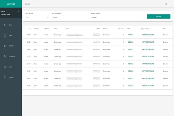
Task: Click the Status column header
Action: pyautogui.click(x=165, y=29)
